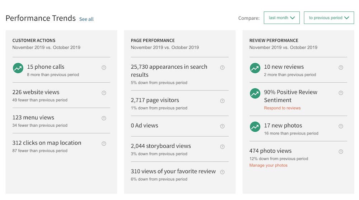Click help icon for 474 photo views
The height and width of the screenshot is (200, 359).
click(341, 151)
